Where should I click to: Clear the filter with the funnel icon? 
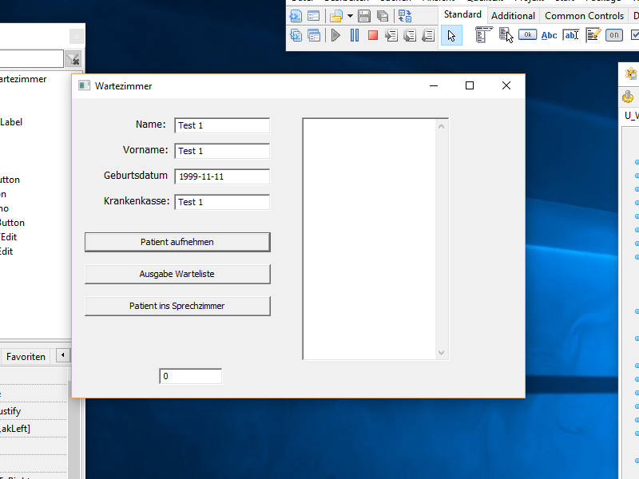73,59
